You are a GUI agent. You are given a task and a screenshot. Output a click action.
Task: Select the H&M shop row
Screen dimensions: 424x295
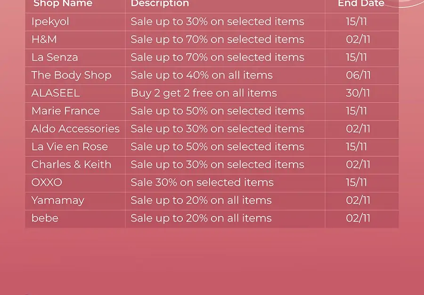[x=212, y=40]
